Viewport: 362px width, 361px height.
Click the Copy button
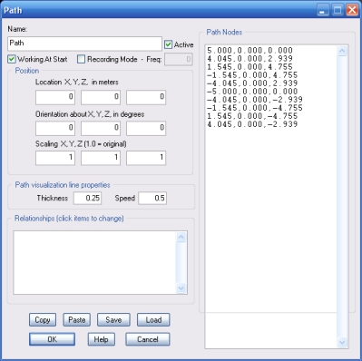click(43, 319)
